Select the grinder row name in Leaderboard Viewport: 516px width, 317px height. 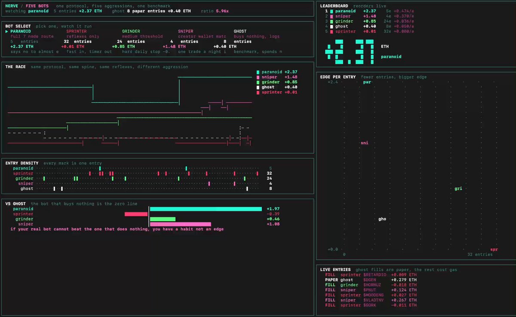(344, 21)
